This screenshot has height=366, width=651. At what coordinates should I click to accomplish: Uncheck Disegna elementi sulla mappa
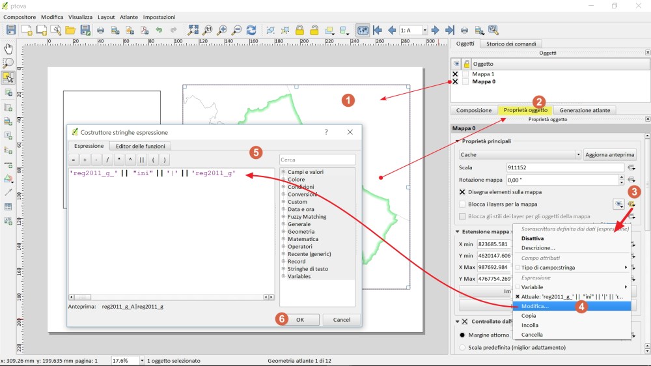click(463, 192)
